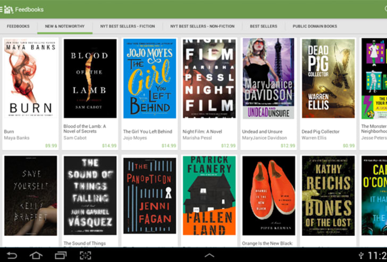This screenshot has height=262, width=387.
Task: Click the title text "Burn"
Action: tap(9, 131)
